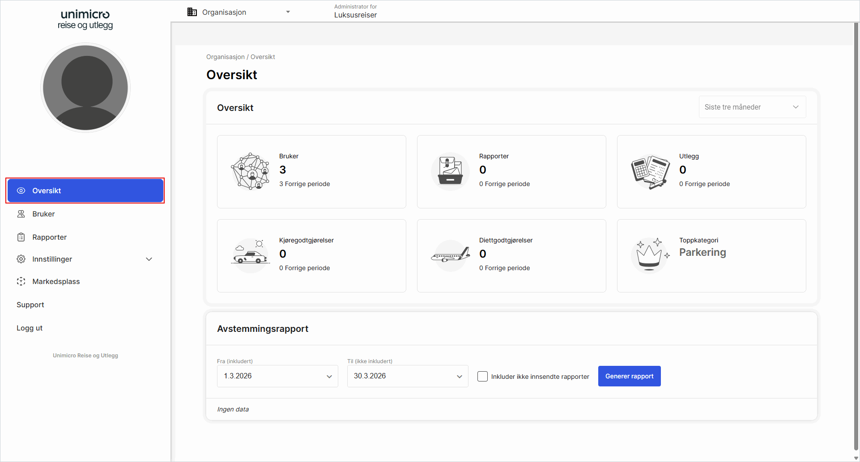Click the Organisasjon building icon
860x462 pixels.
(192, 12)
